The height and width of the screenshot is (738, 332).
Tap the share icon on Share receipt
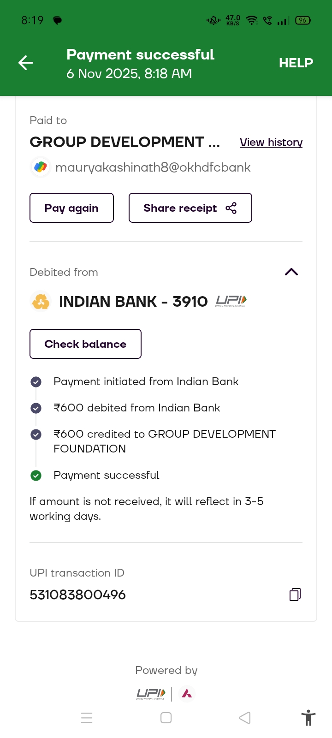(x=231, y=208)
